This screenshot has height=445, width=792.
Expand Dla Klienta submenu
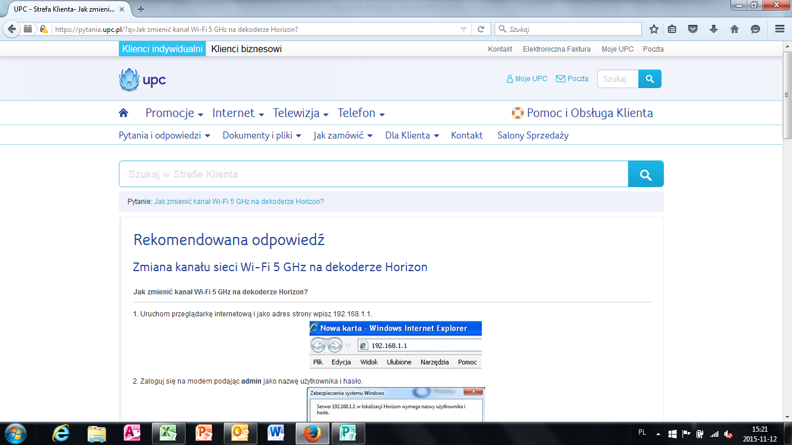[x=412, y=135]
